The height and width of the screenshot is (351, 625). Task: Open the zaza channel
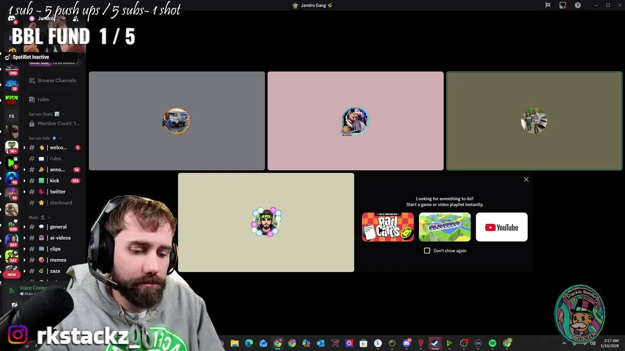click(x=54, y=271)
